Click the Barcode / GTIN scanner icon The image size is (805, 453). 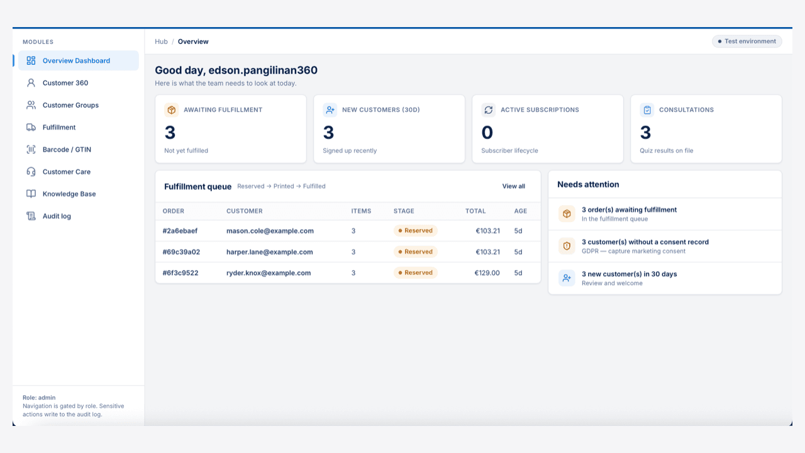click(x=31, y=150)
